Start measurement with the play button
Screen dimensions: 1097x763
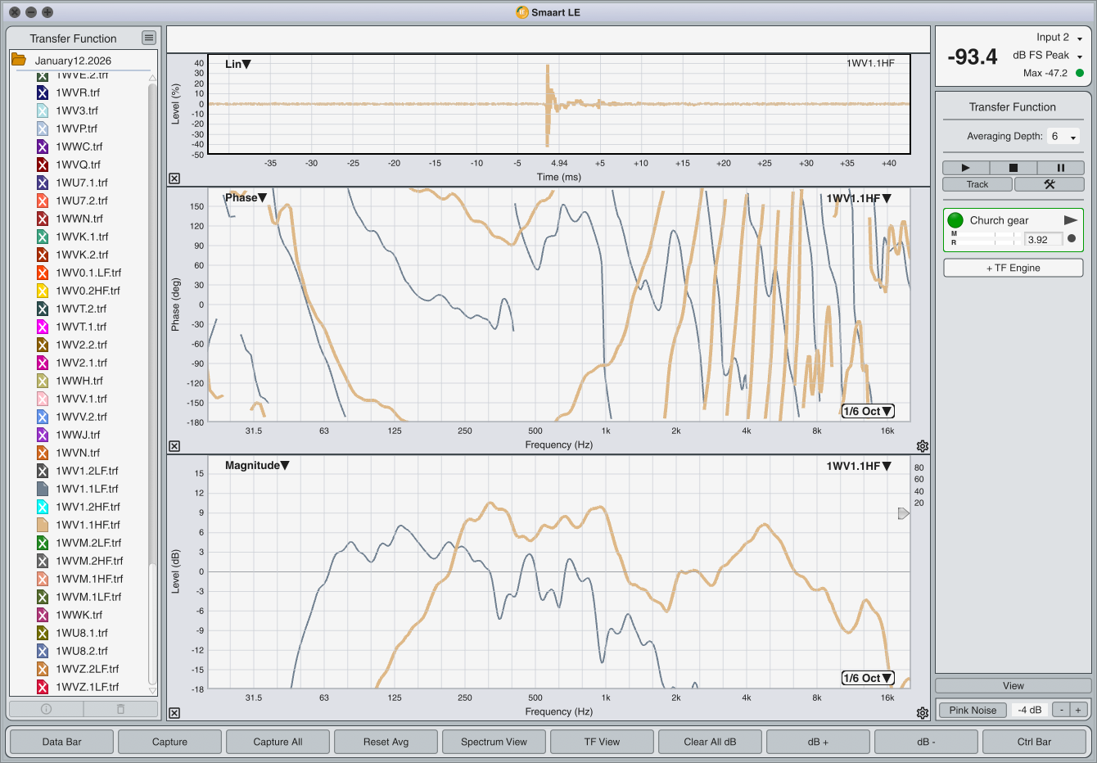(x=965, y=168)
